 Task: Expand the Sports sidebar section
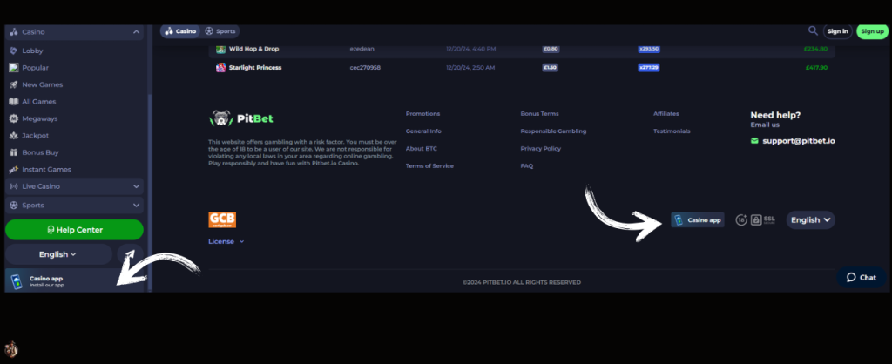(74, 206)
